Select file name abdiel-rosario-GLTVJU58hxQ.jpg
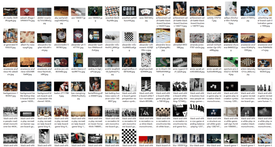The image size is (275, 147). click(44, 20)
